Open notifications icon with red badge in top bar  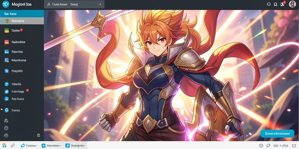[x=282, y=4]
